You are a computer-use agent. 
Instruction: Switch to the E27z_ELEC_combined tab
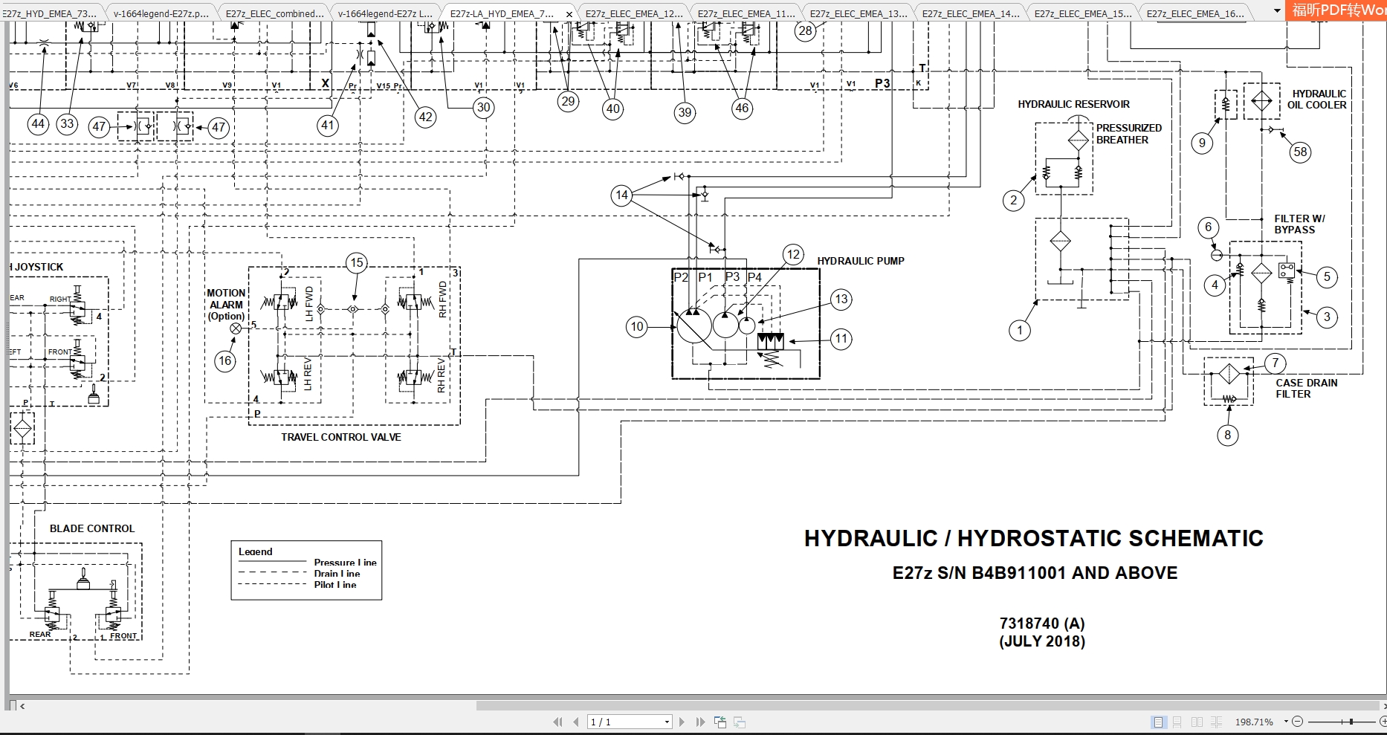pyautogui.click(x=274, y=13)
